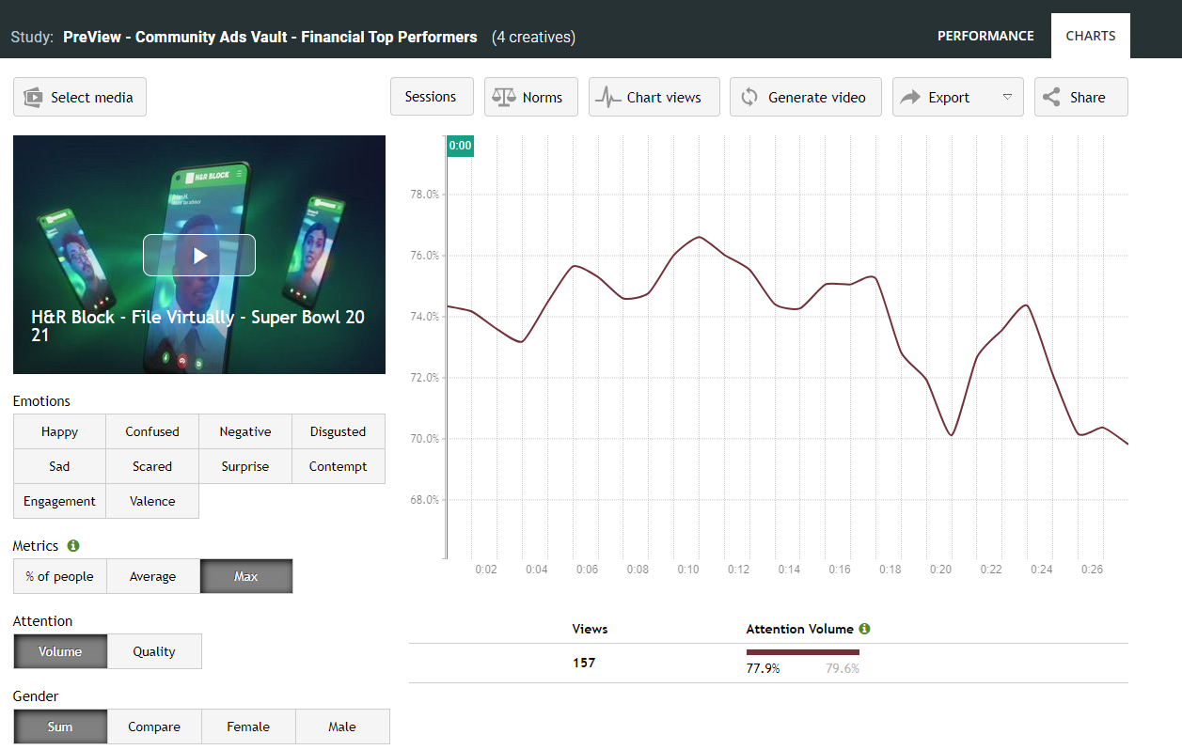Click the Attention Volume column header
This screenshot has height=750, width=1182.
(799, 629)
